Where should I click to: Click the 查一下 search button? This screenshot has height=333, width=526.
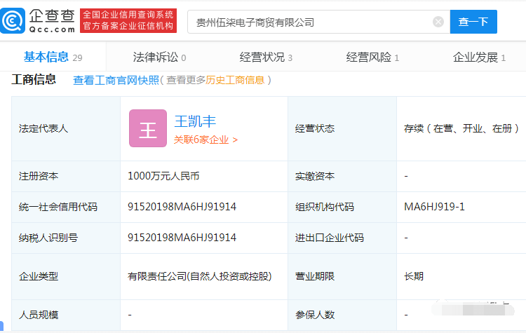473,22
